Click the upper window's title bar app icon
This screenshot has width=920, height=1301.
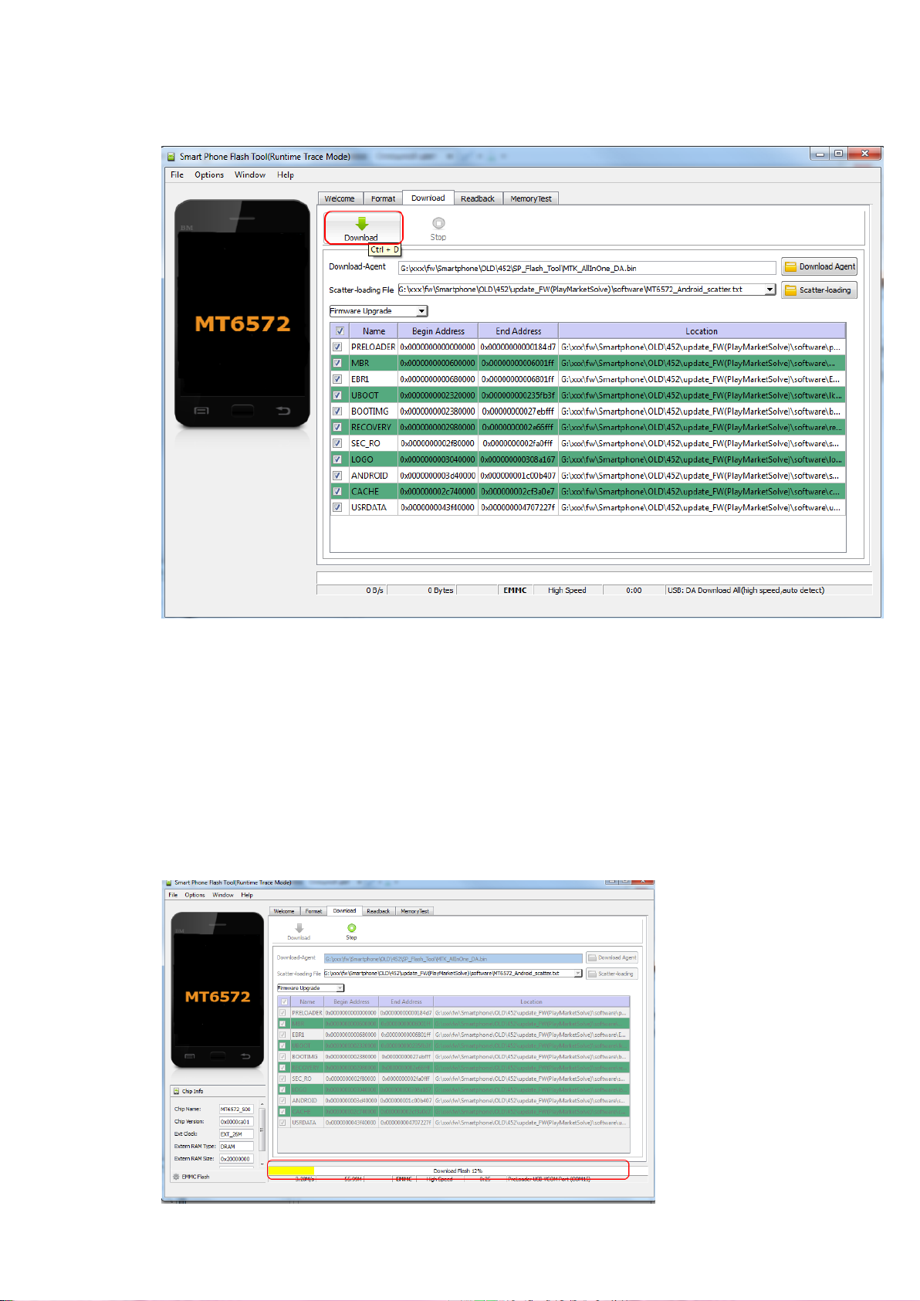tap(171, 157)
